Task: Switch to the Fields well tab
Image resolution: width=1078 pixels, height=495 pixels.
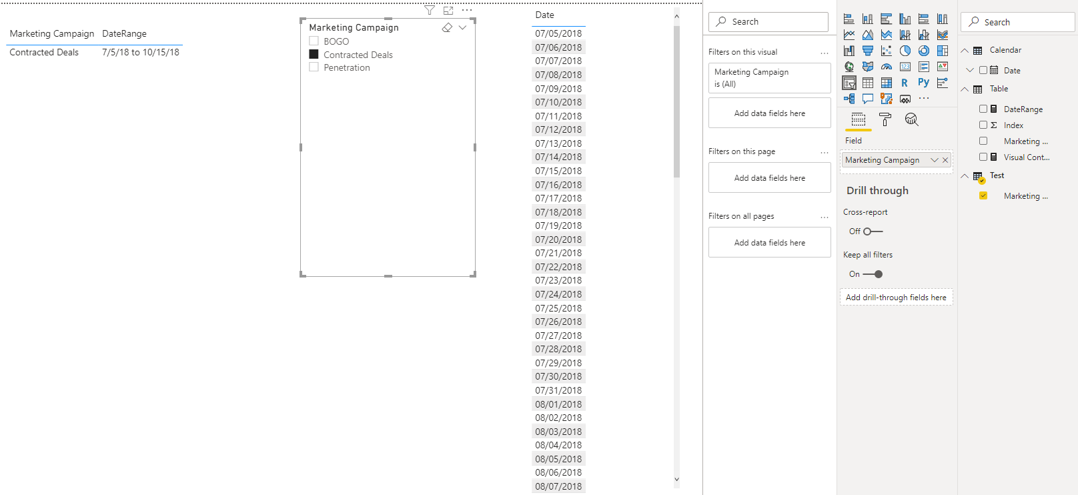Action: pos(859,120)
